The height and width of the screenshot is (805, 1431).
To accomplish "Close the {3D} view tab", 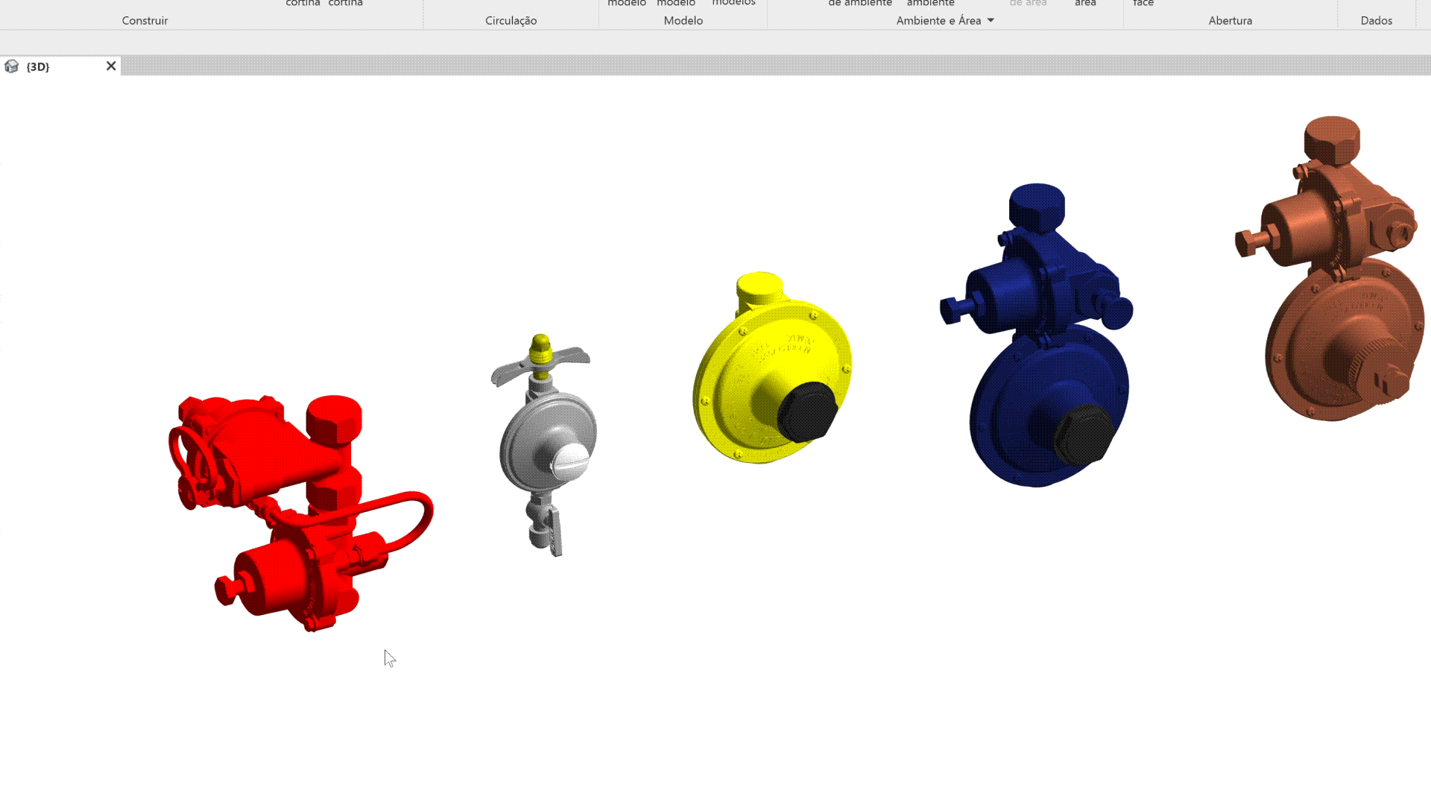I will tap(111, 66).
